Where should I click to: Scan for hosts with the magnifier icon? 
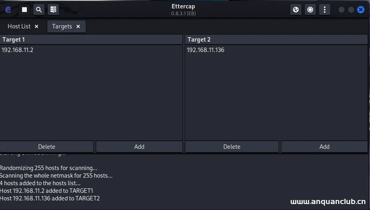point(39,9)
